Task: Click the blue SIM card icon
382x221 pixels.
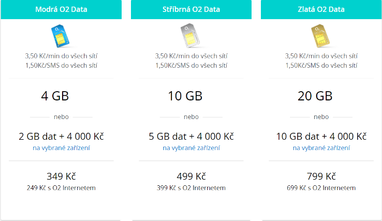Action: (60, 36)
